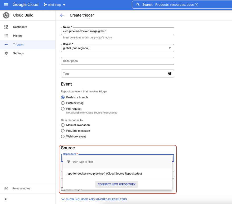This screenshot has width=232, height=204.
Task: Expand Show included and ignored files filters
Action: coord(94,199)
